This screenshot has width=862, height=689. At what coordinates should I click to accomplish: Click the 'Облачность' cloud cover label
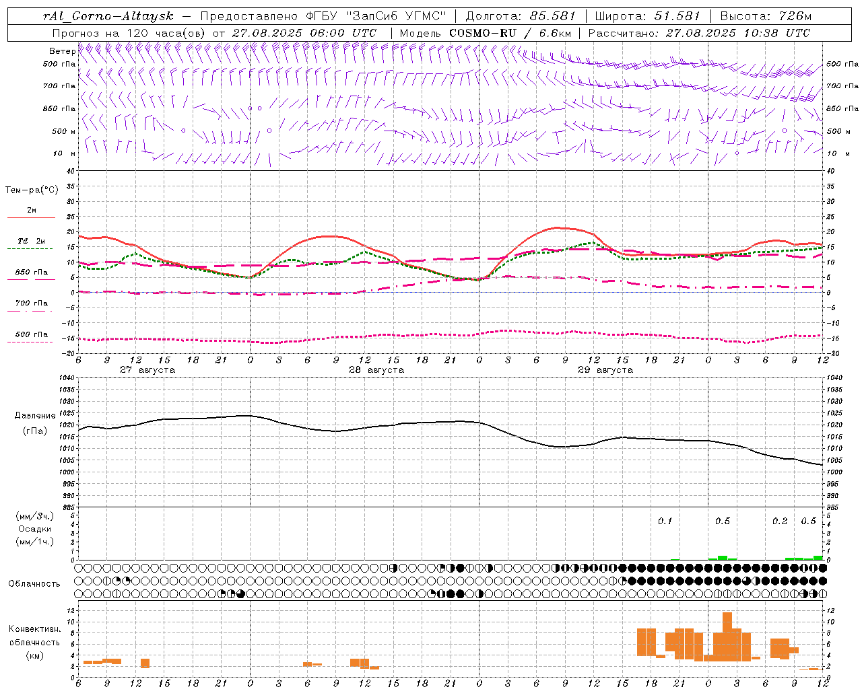(x=34, y=584)
